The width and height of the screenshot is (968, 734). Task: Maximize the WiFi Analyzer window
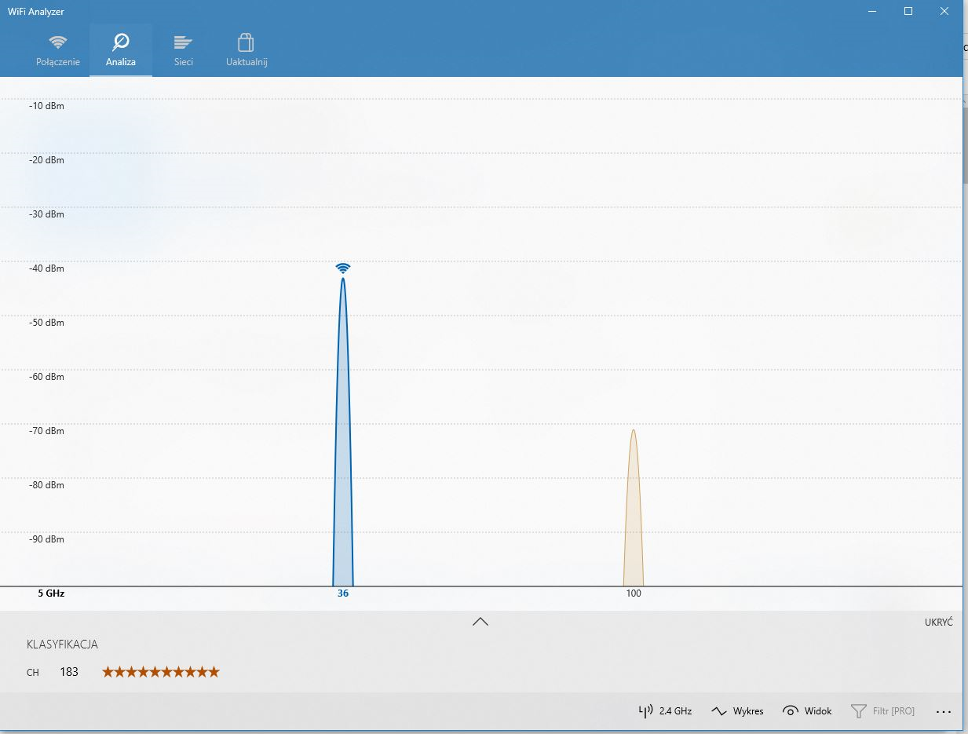point(908,11)
